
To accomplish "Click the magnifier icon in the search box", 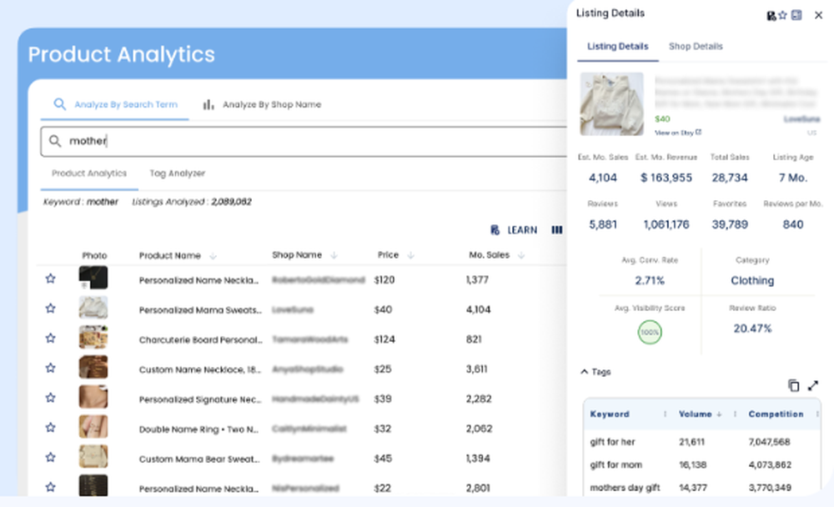I will coord(55,141).
